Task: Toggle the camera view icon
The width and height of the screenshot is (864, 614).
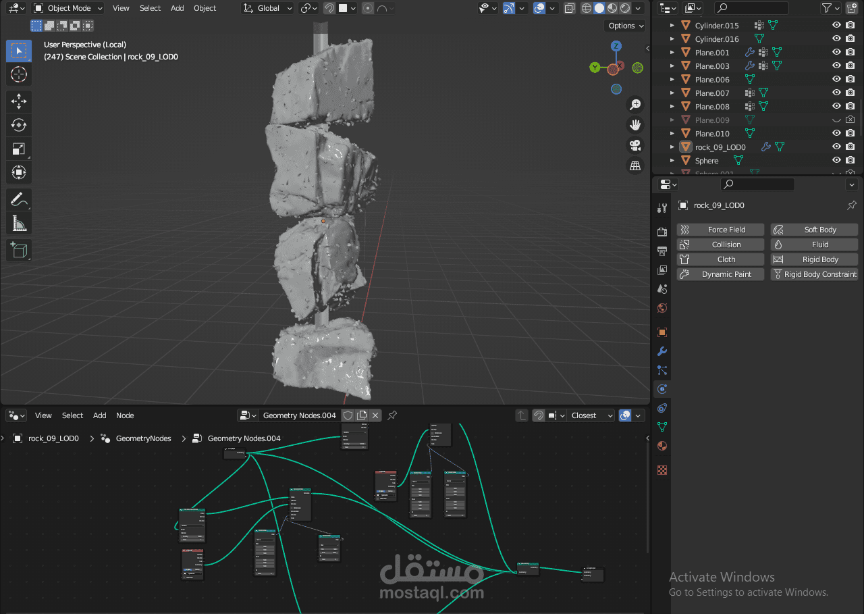Action: (x=634, y=145)
